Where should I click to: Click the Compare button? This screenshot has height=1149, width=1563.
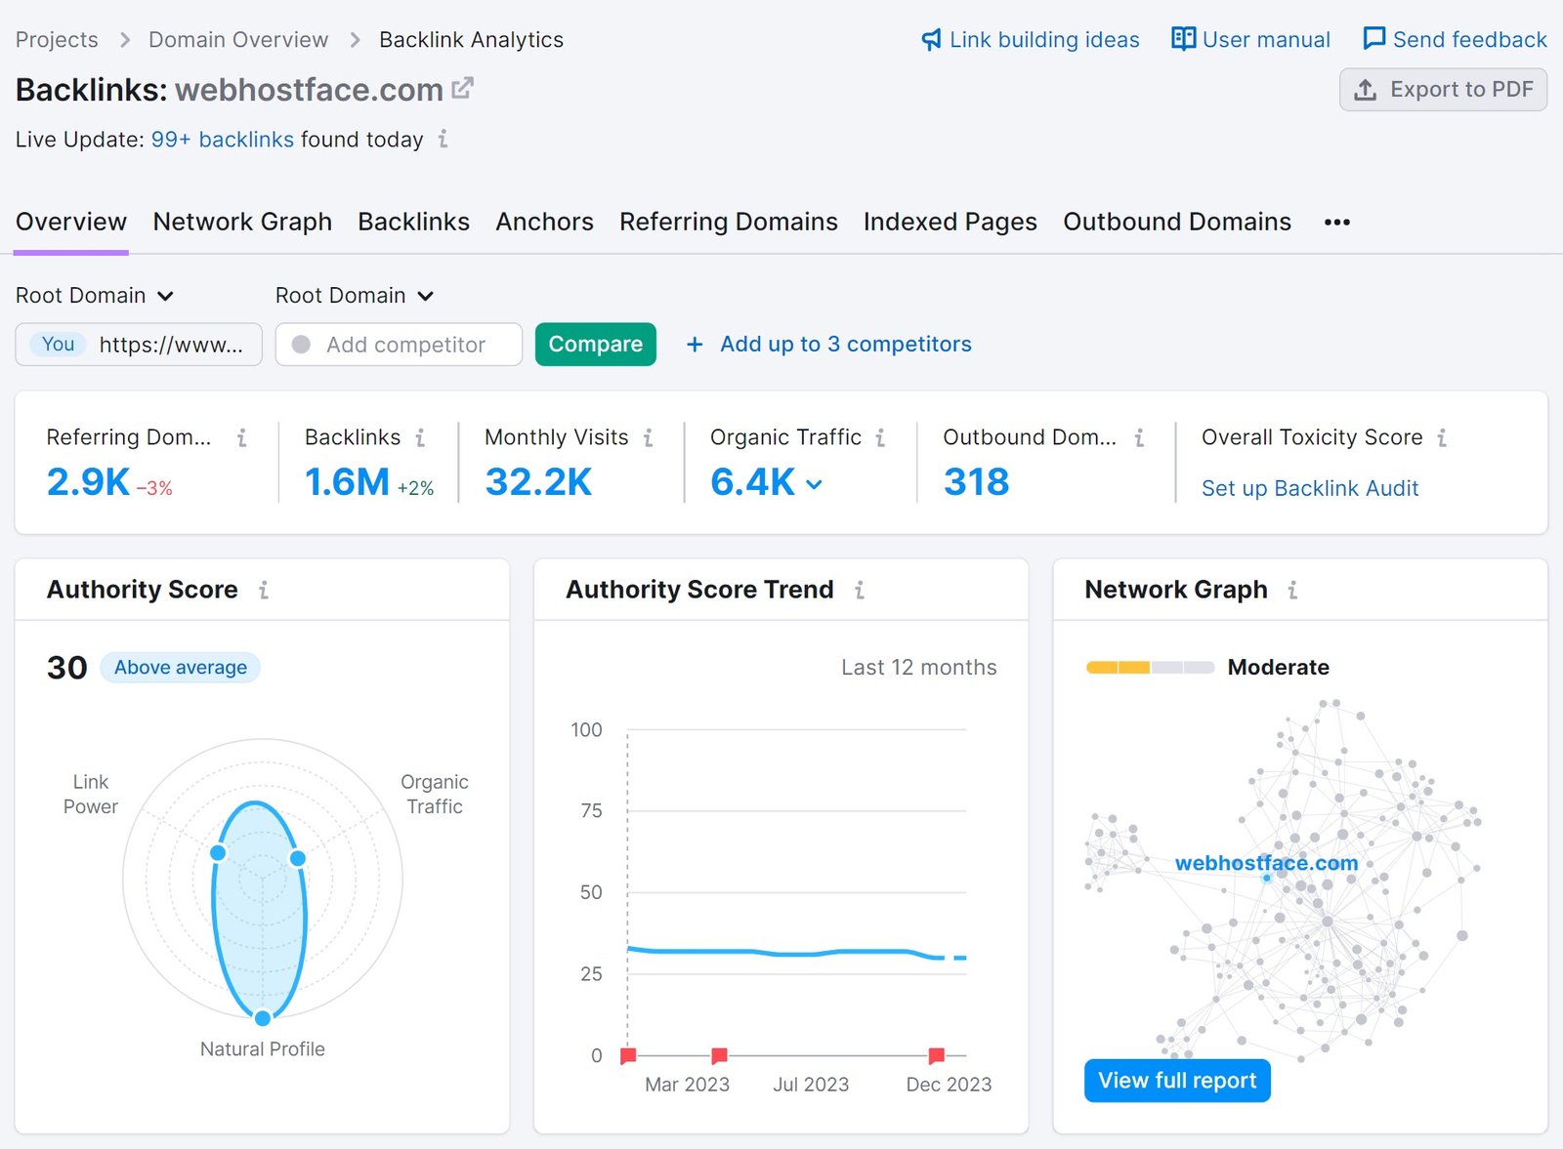(595, 344)
